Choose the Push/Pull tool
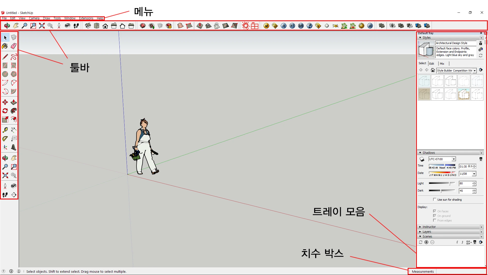This screenshot has width=488, height=275. coord(14,102)
